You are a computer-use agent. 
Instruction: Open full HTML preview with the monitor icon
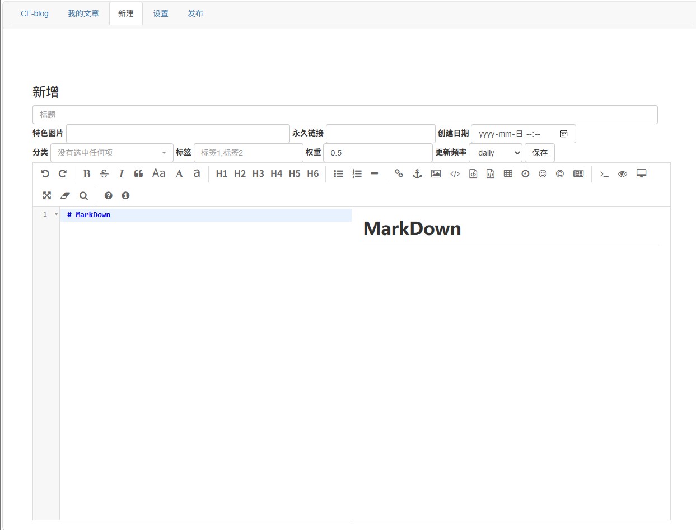642,173
